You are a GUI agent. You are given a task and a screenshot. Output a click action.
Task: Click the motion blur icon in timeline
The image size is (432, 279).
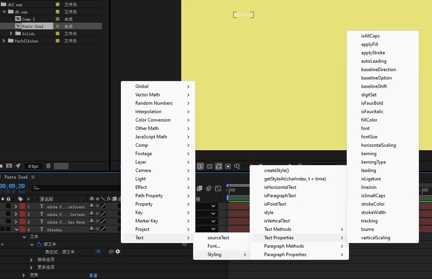pyautogui.click(x=209, y=188)
